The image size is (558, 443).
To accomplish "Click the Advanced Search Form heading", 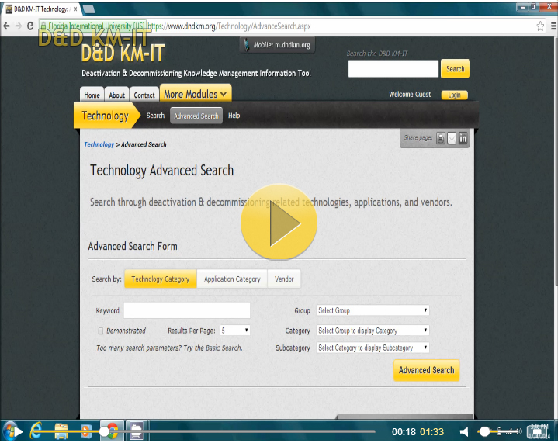I will coord(133,246).
